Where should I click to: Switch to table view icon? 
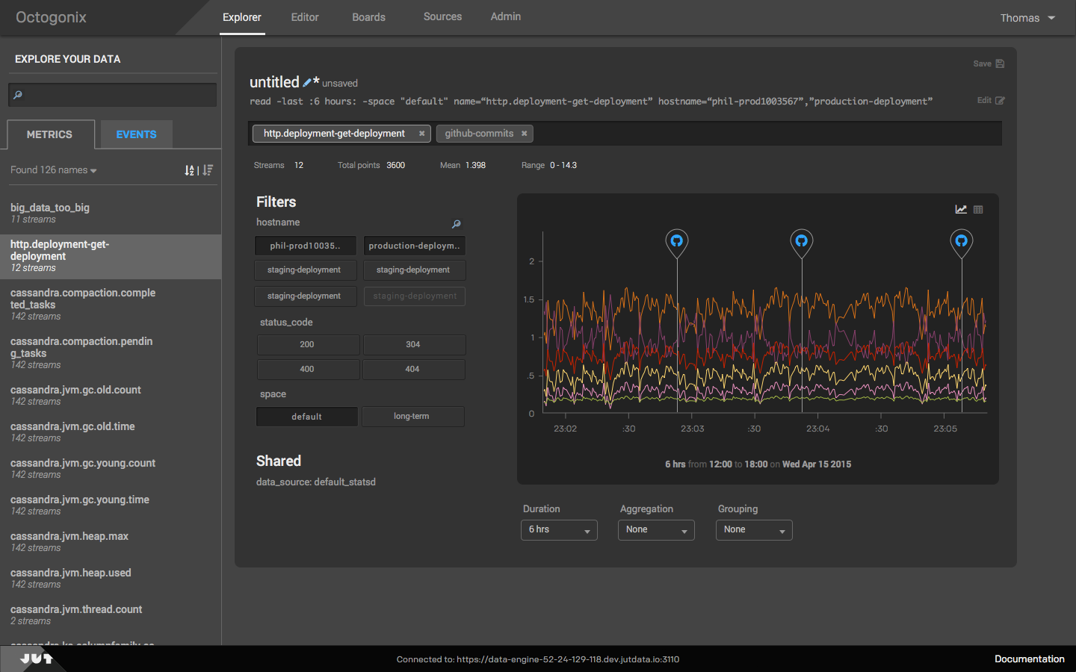coord(978,210)
